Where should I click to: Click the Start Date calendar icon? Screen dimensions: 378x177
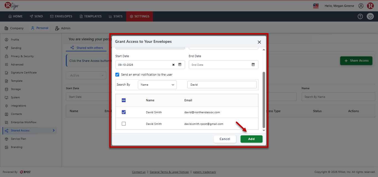coord(180,65)
